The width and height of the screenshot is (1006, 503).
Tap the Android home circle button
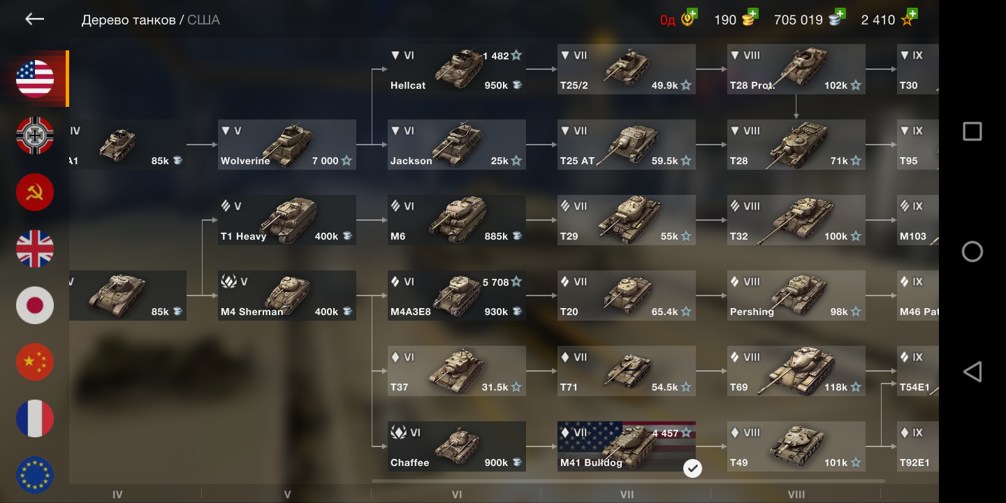(x=972, y=251)
